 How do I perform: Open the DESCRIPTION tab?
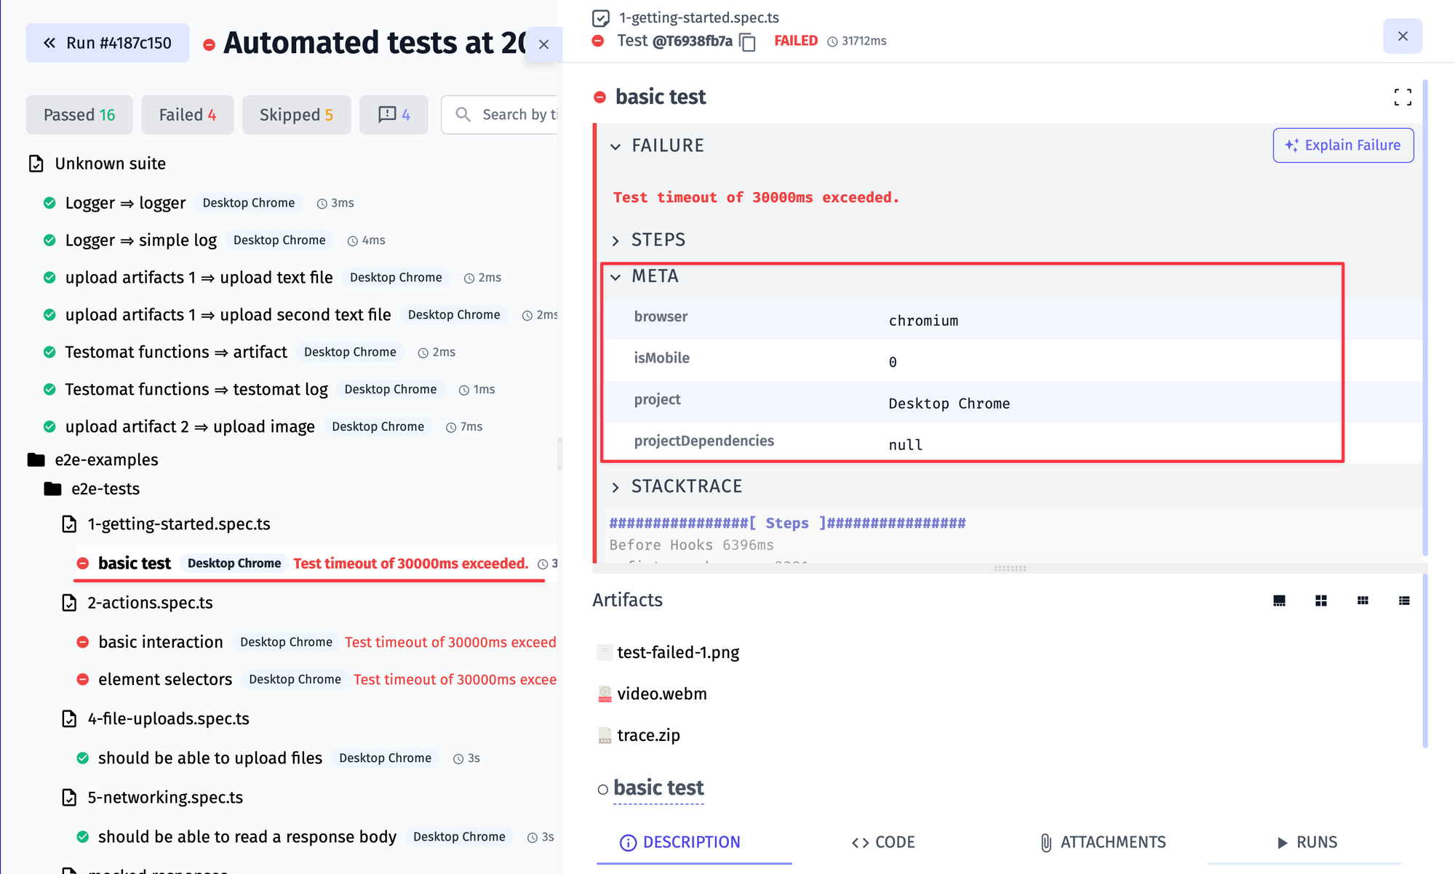click(679, 842)
